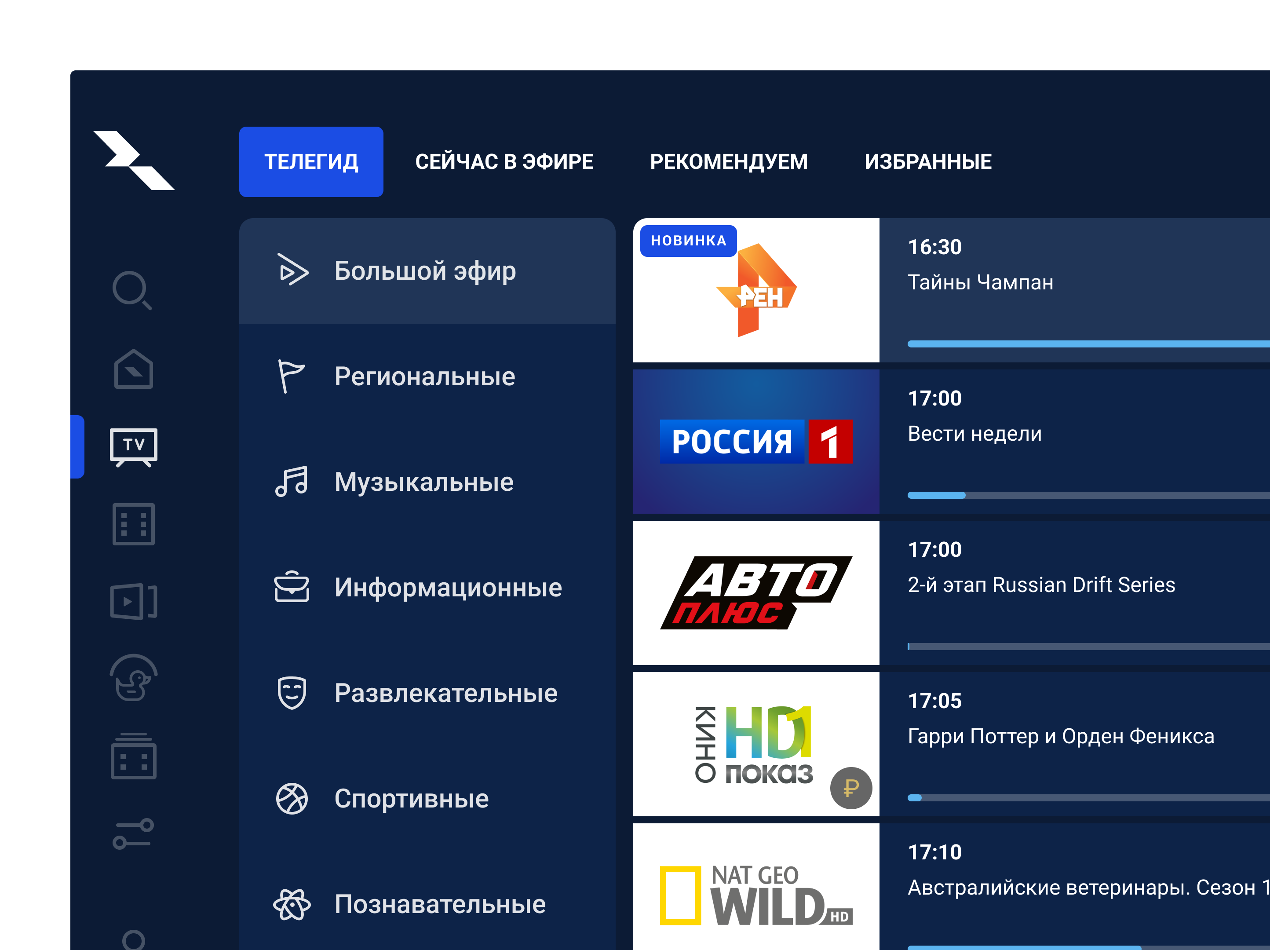The width and height of the screenshot is (1270, 950).
Task: Click the 16:30 start time
Action: tap(935, 247)
